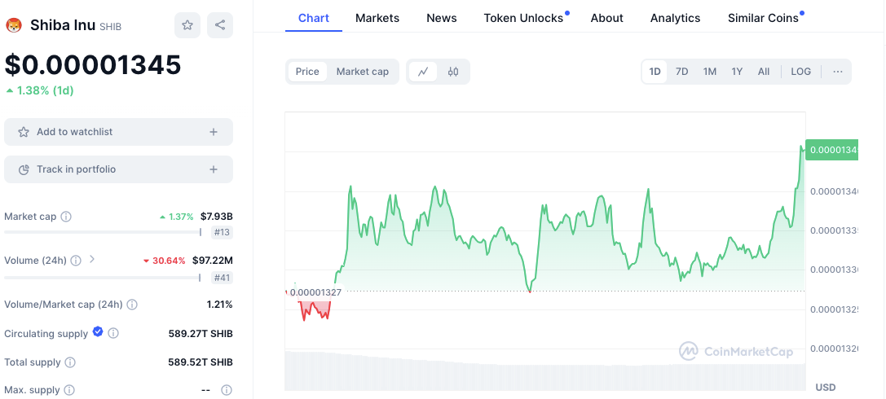
Task: Click the #41 volume rank badge
Action: pos(222,278)
